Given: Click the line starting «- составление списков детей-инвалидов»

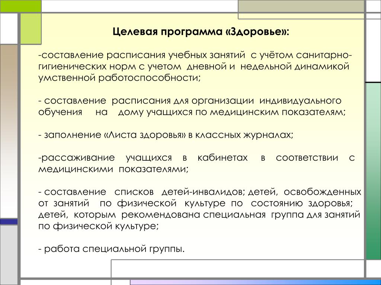Looking at the screenshot, I should (x=200, y=192).
